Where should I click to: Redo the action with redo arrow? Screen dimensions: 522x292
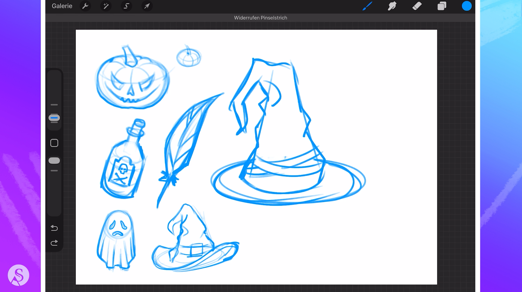(x=54, y=243)
